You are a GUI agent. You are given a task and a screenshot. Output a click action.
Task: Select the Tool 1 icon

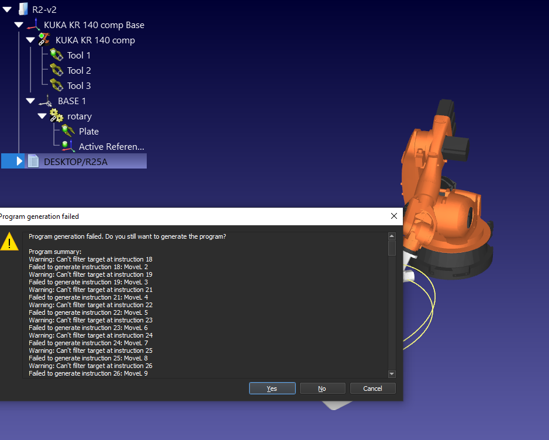[x=56, y=55]
